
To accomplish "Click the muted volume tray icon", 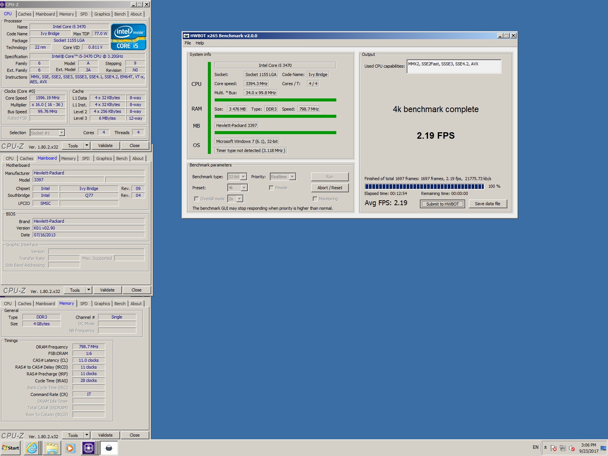I will point(572,448).
